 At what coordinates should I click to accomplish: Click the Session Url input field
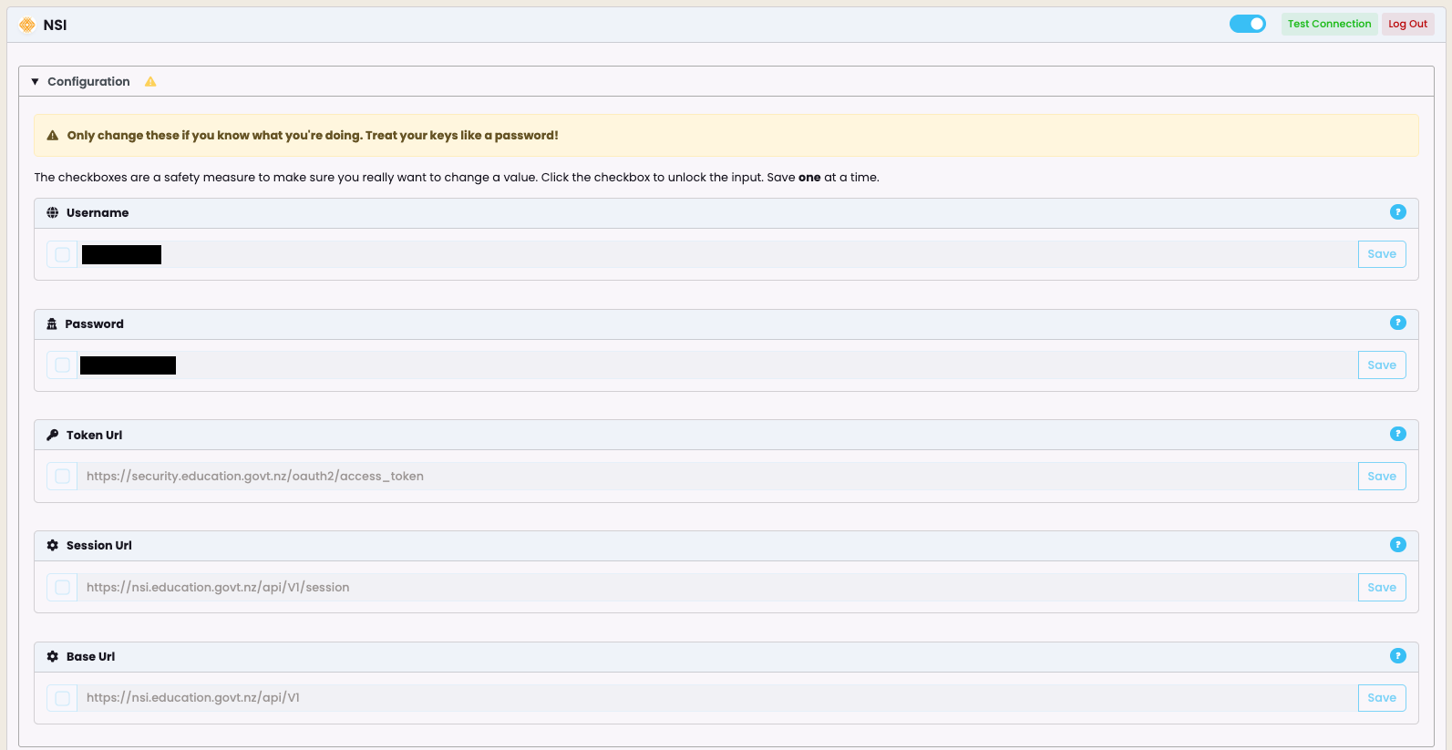coord(717,588)
